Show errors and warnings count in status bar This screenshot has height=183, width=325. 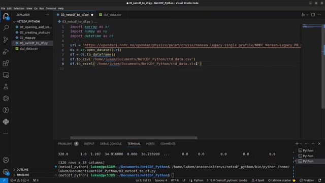click(20, 180)
